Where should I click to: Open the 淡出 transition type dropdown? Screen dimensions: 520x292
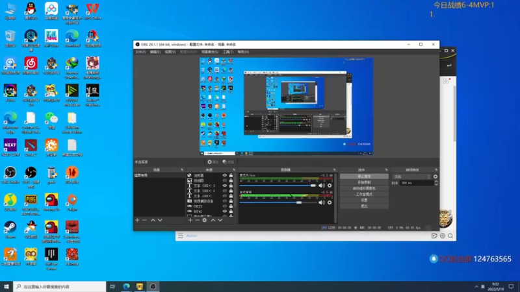pos(411,176)
